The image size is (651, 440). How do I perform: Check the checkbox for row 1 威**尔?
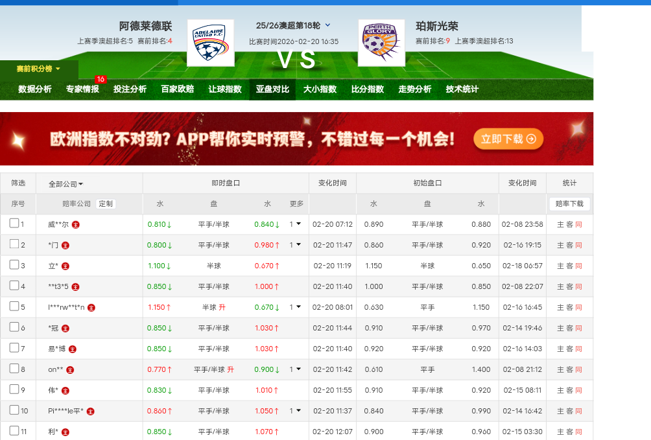[x=14, y=224]
